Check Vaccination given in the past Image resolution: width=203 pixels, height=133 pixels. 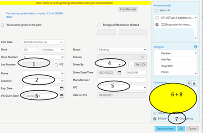point(2,25)
